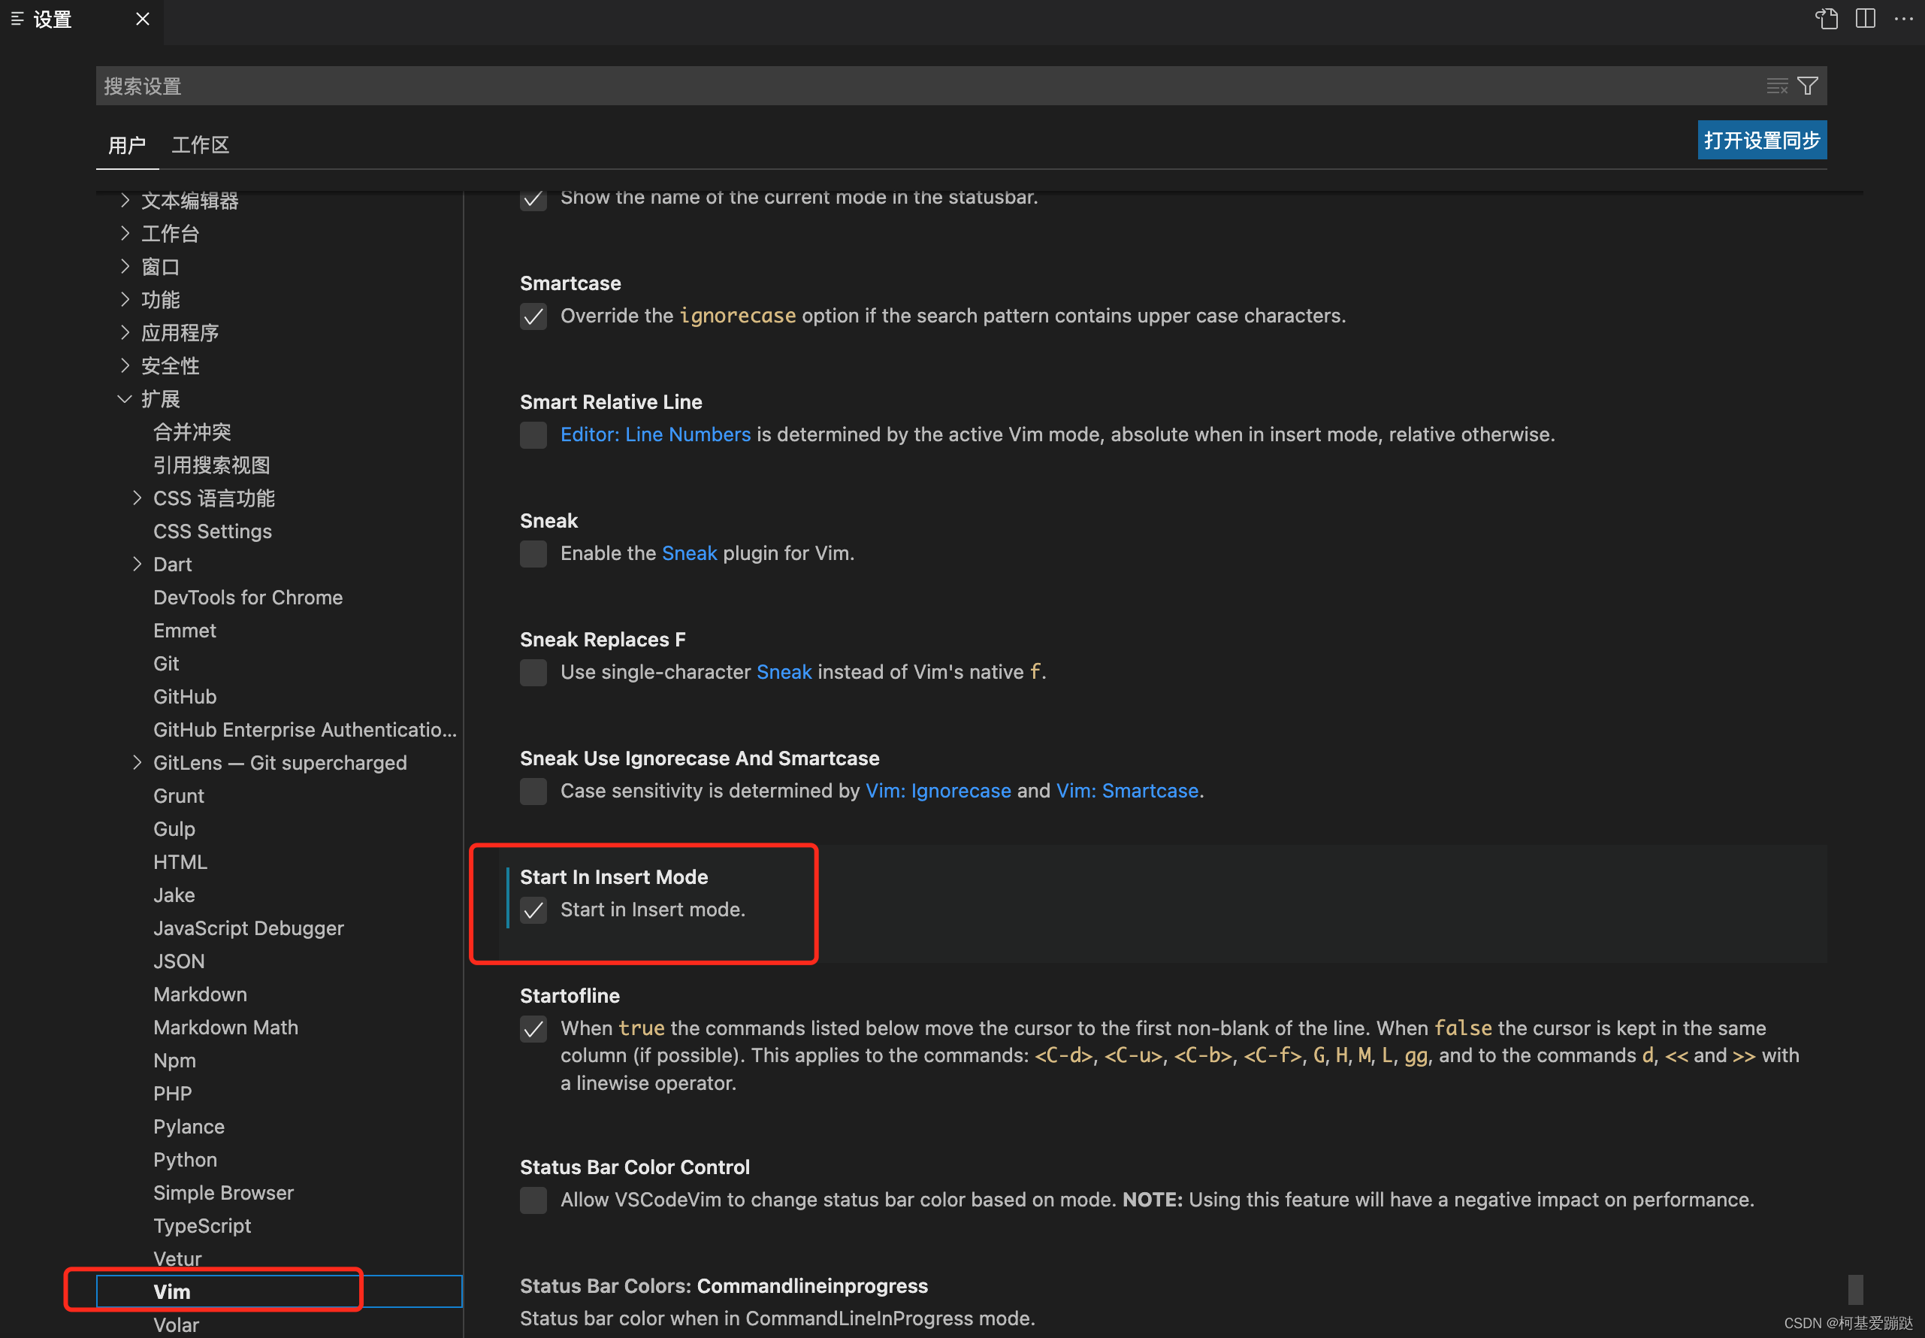Expand the 文本编辑器 settings category
Viewport: 1925px width, 1338px height.
(x=125, y=201)
